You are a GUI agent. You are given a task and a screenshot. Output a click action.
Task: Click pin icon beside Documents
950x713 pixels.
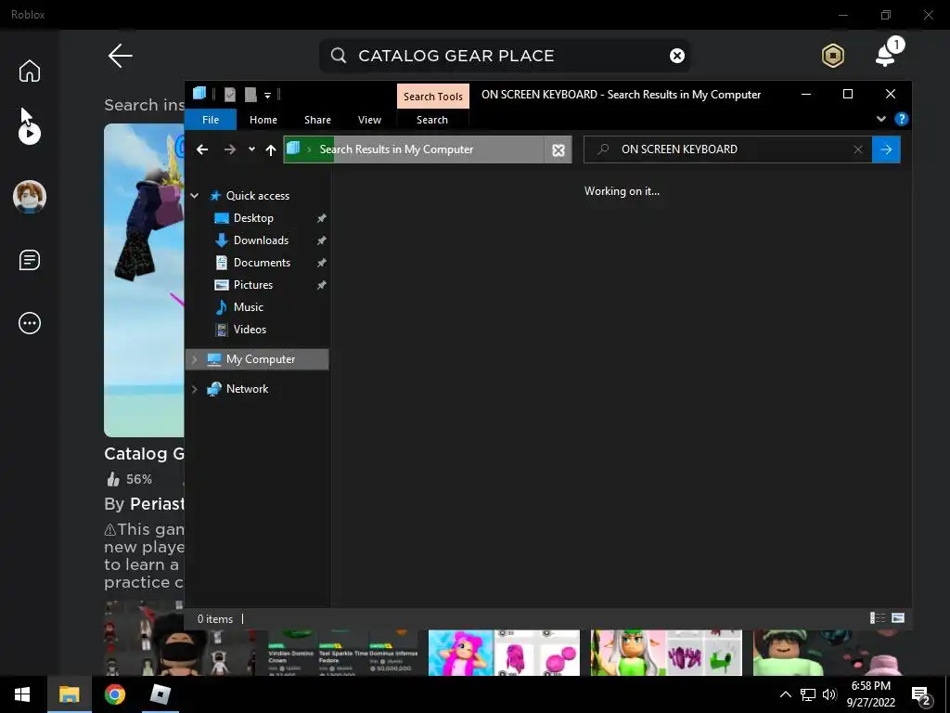(x=321, y=263)
